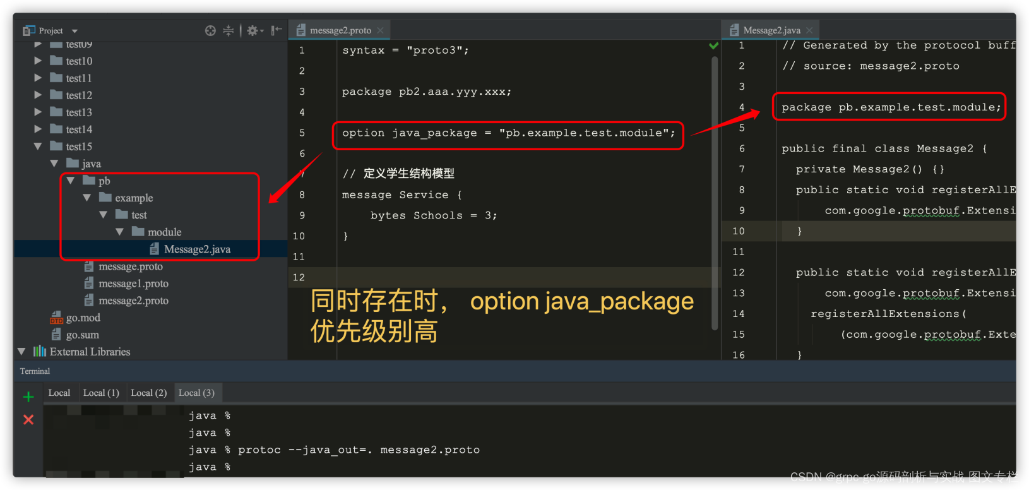Open the Project view dropdown

pos(74,31)
